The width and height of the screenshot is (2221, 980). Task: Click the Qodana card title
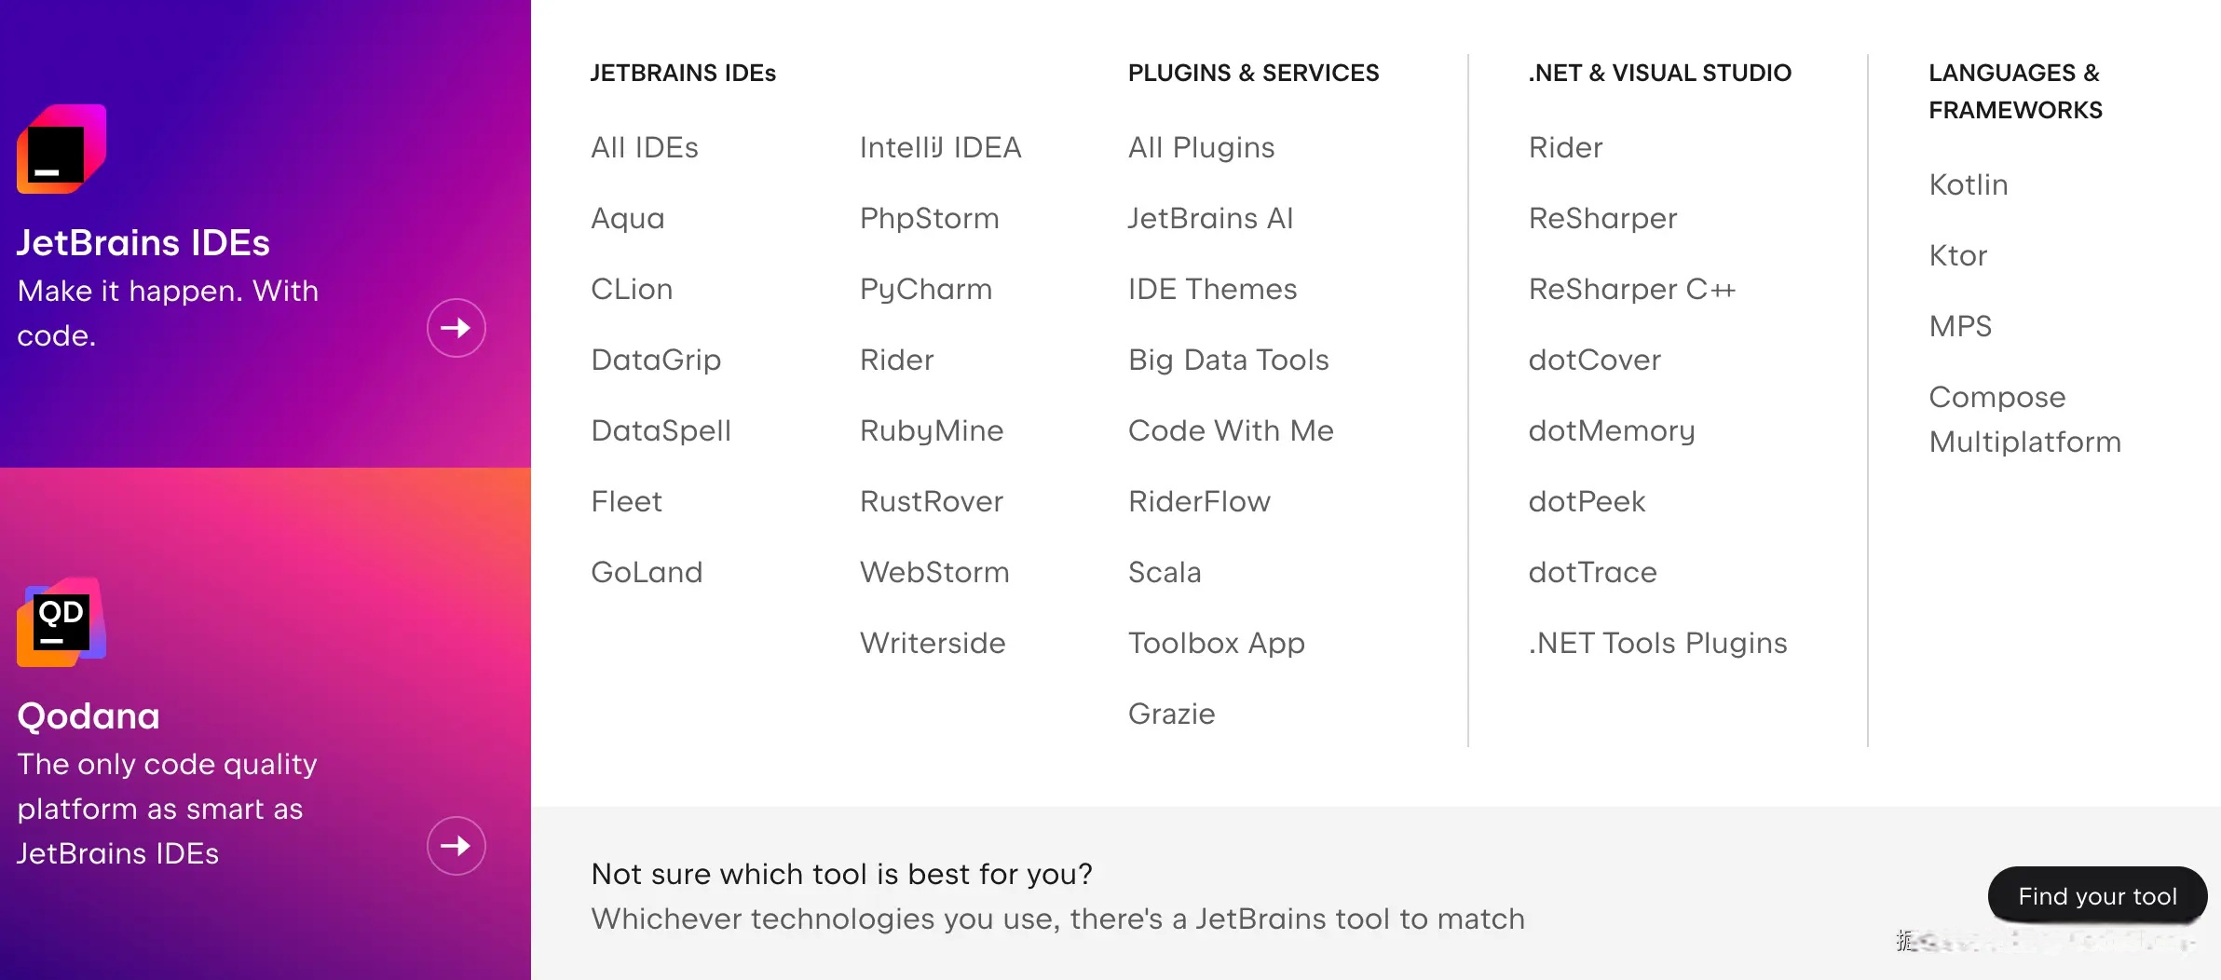click(x=89, y=715)
